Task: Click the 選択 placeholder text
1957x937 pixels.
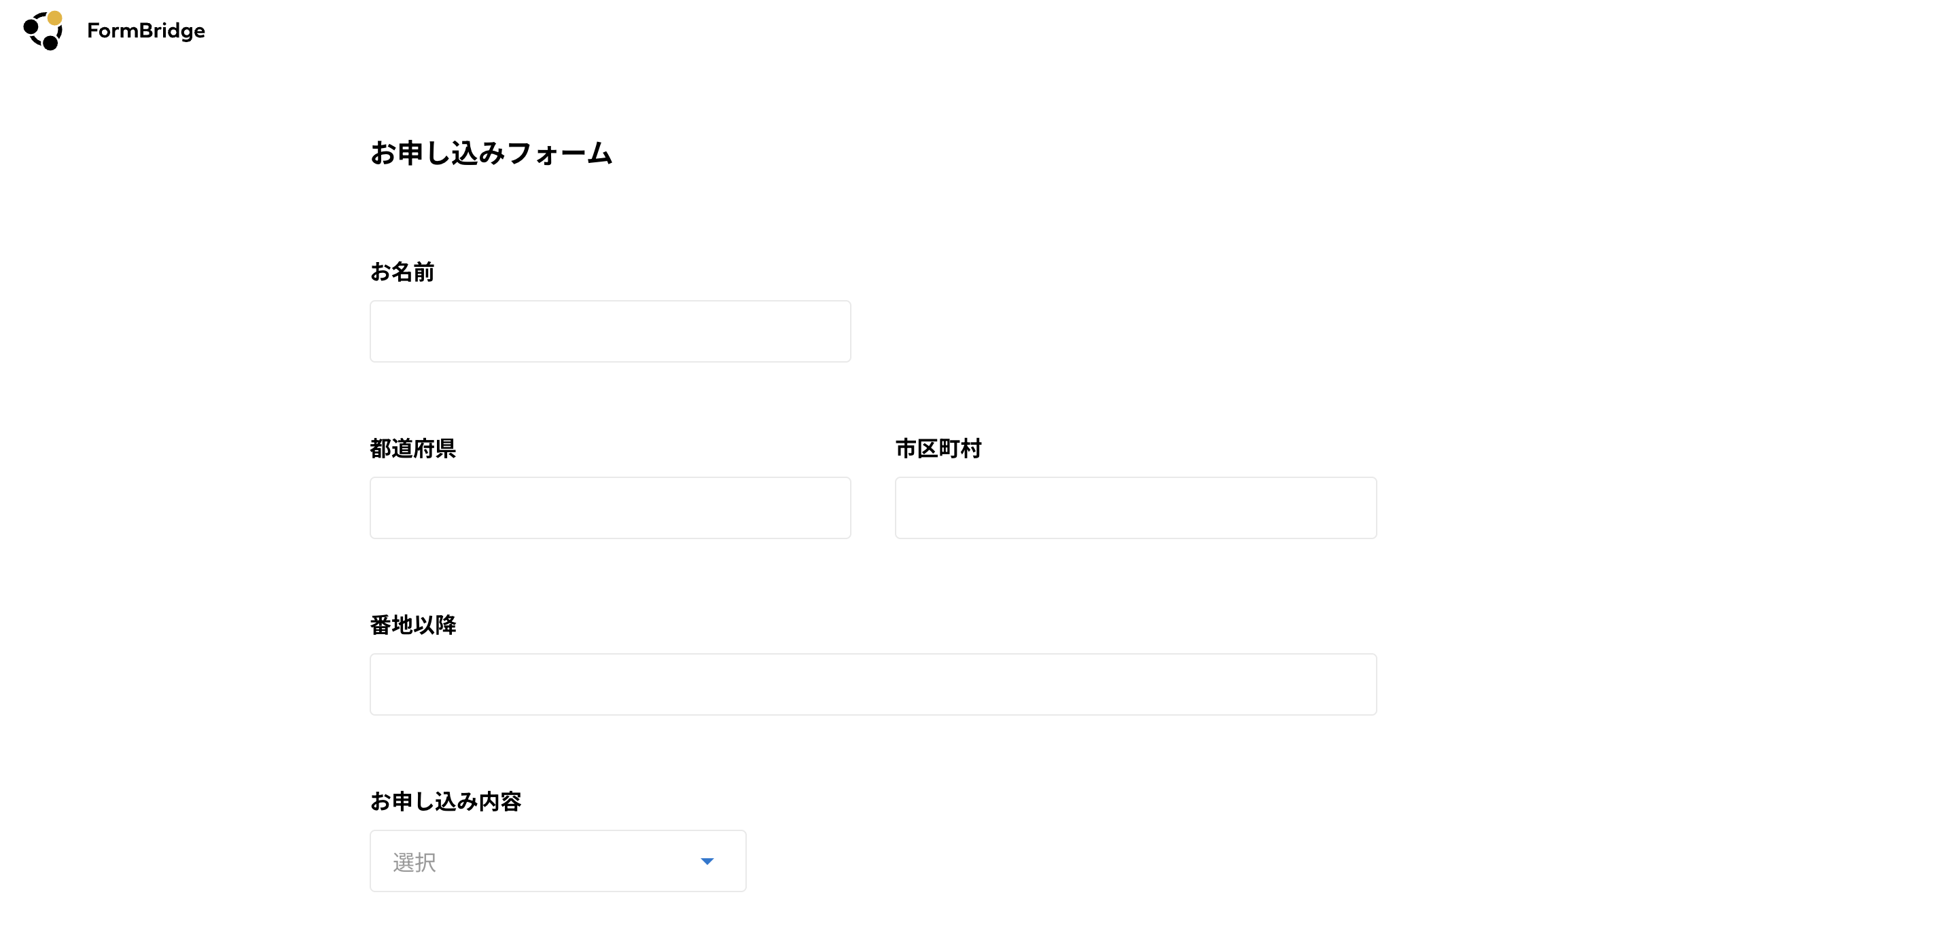Action: click(414, 861)
